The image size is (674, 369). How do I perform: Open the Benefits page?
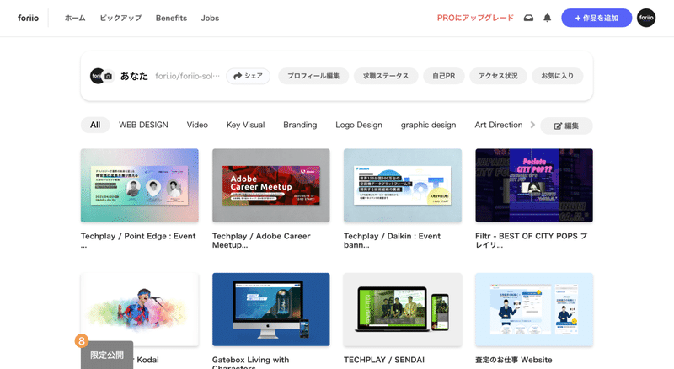(x=171, y=18)
